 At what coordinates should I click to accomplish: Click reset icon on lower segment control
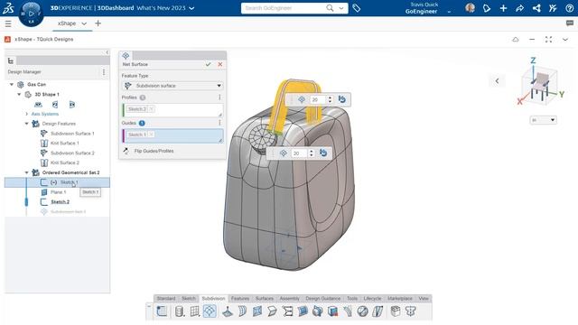click(323, 153)
